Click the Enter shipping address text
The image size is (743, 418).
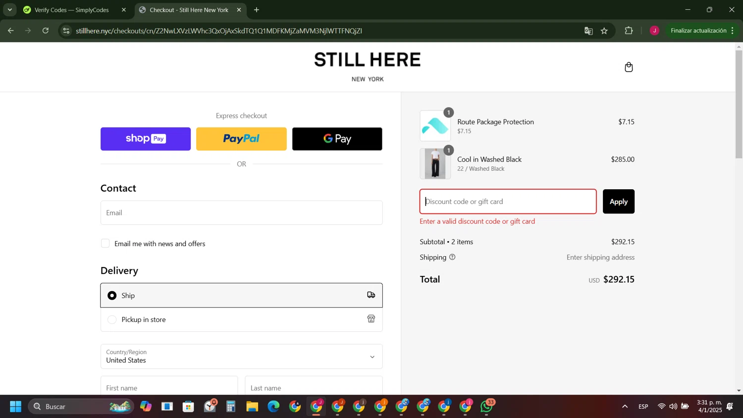(x=600, y=257)
